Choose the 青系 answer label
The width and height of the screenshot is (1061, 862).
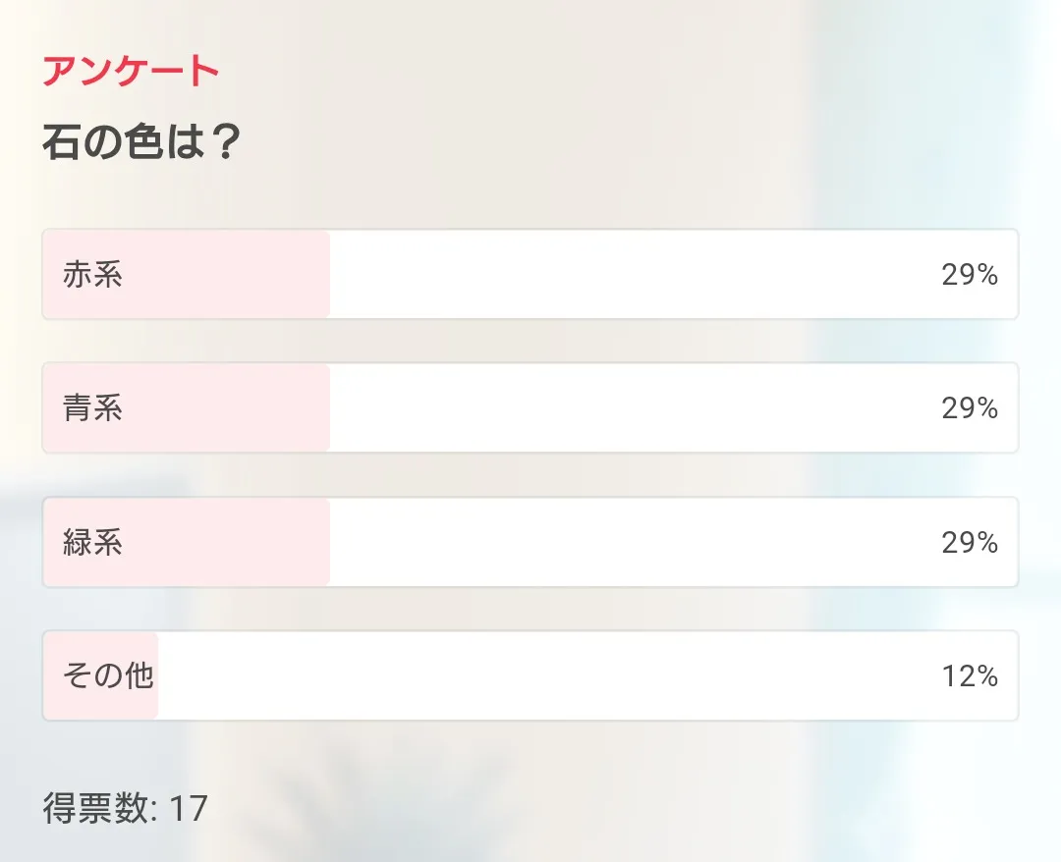coord(92,407)
